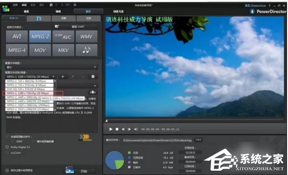Go to the Capture module
The height and width of the screenshot is (175, 288).
click(26, 11)
